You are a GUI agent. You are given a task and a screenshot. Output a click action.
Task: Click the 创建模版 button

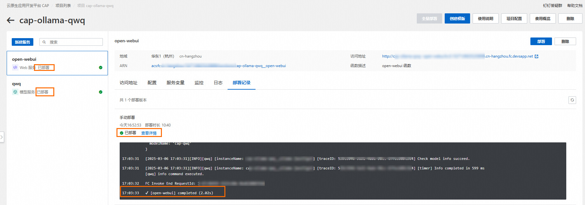click(457, 19)
